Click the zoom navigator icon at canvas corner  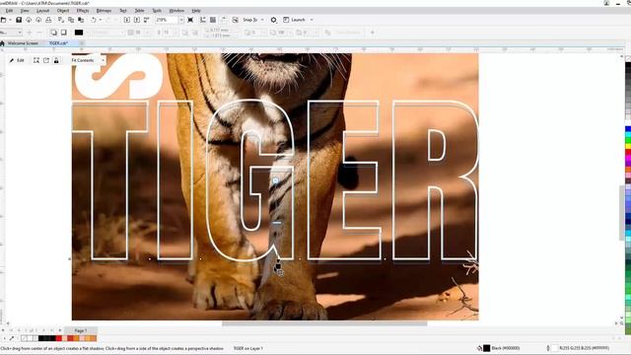(x=622, y=323)
